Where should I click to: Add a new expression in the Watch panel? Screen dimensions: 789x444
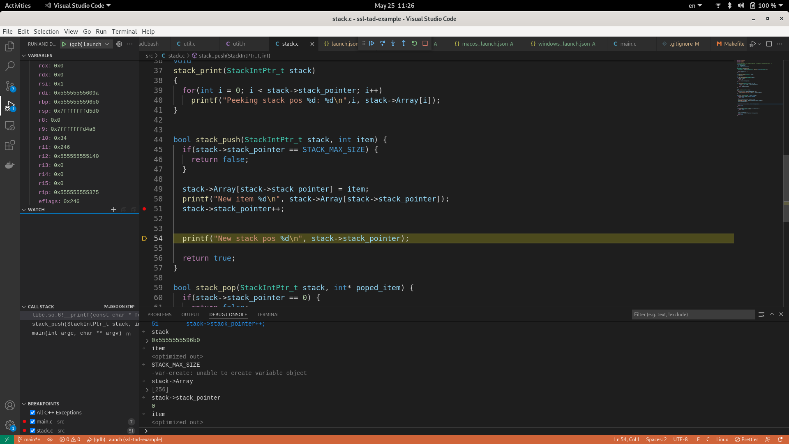pyautogui.click(x=114, y=209)
